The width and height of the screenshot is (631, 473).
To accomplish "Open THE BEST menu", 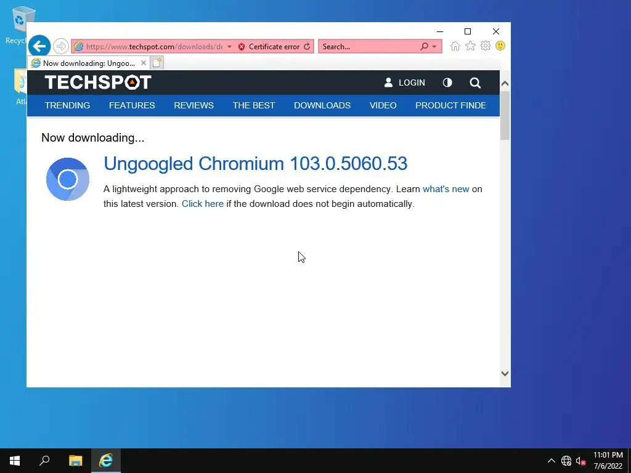I will (254, 105).
